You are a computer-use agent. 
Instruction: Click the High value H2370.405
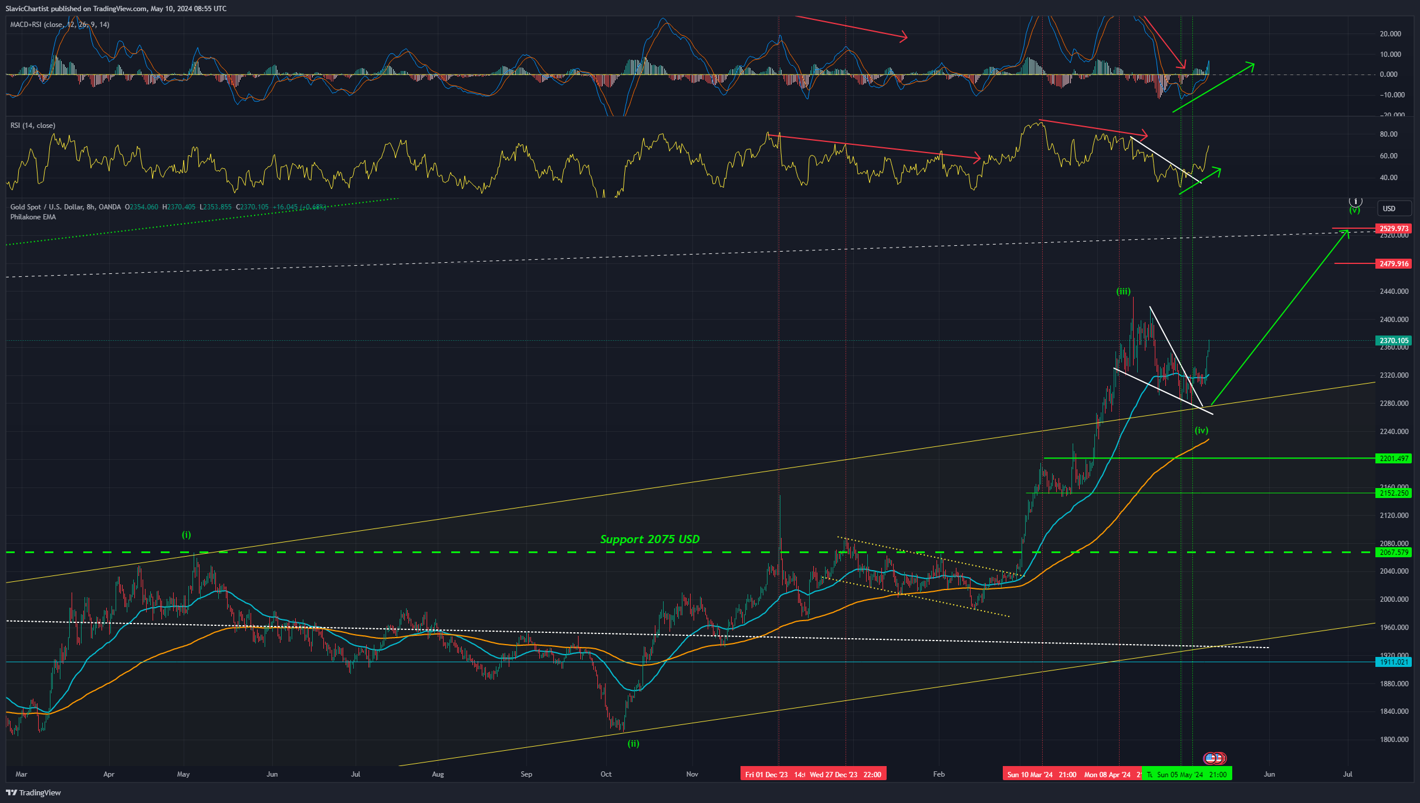(179, 207)
